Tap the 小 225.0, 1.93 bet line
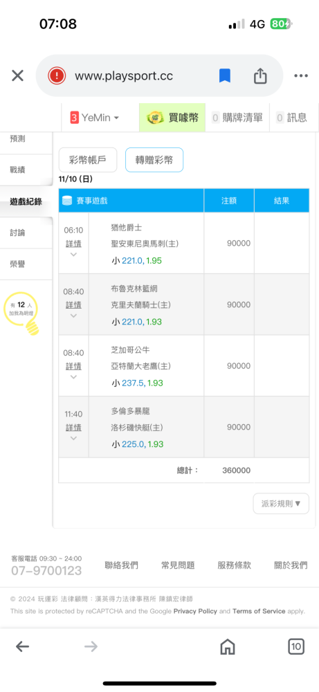The width and height of the screenshot is (319, 692). [137, 444]
